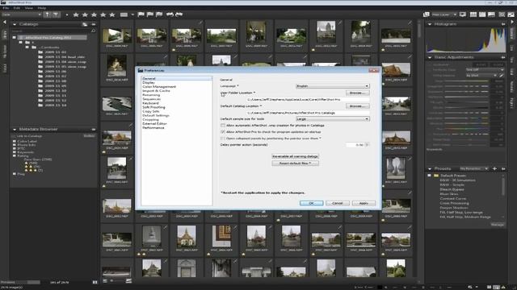Open default sample size dropdown in Preferences
The width and height of the screenshot is (517, 290).
point(332,118)
